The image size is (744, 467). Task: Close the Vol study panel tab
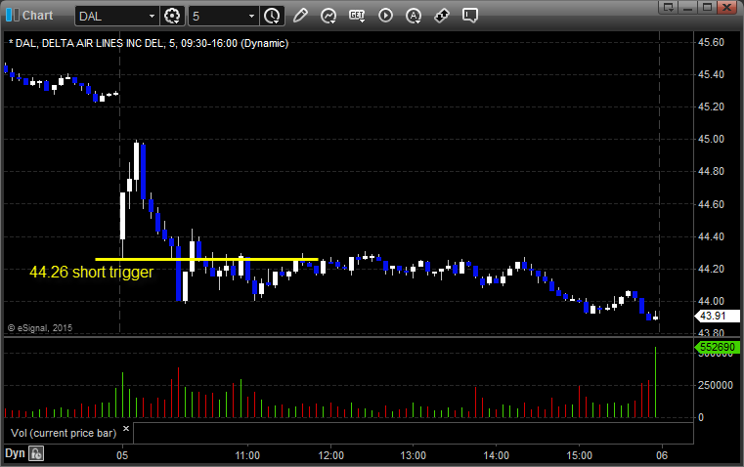tap(125, 428)
